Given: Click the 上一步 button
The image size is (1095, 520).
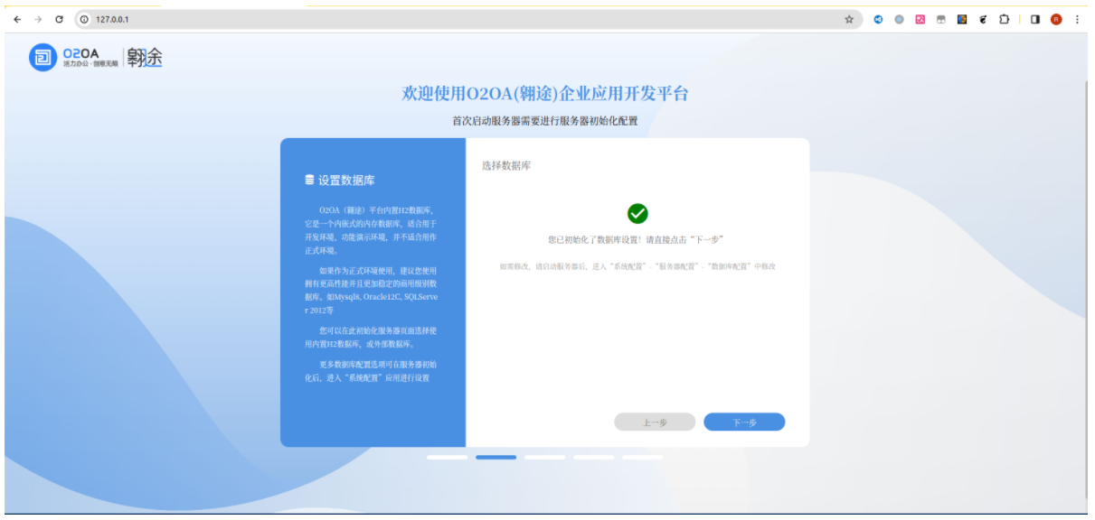Looking at the screenshot, I should point(655,422).
